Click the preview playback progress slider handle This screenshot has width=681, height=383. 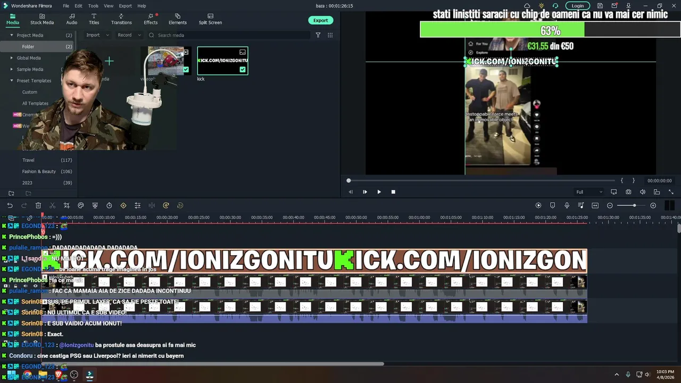(348, 181)
